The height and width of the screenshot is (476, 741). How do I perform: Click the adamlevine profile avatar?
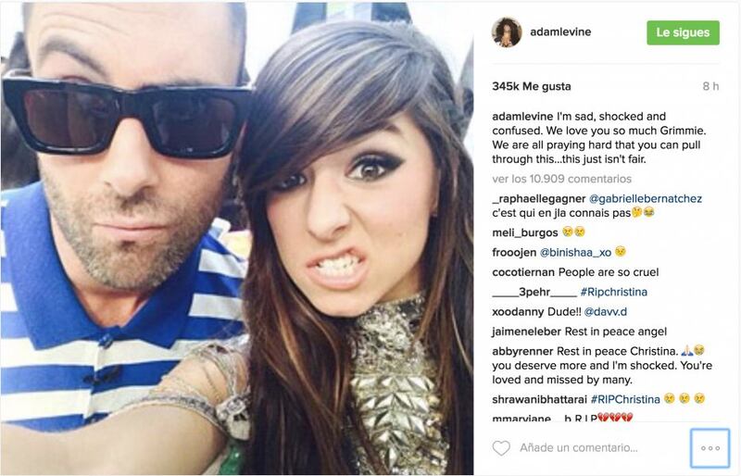(507, 32)
